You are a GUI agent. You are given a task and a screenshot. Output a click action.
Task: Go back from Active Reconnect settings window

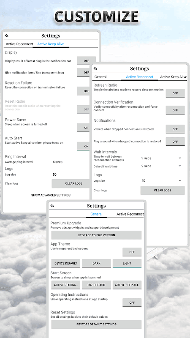pyautogui.click(x=95, y=68)
